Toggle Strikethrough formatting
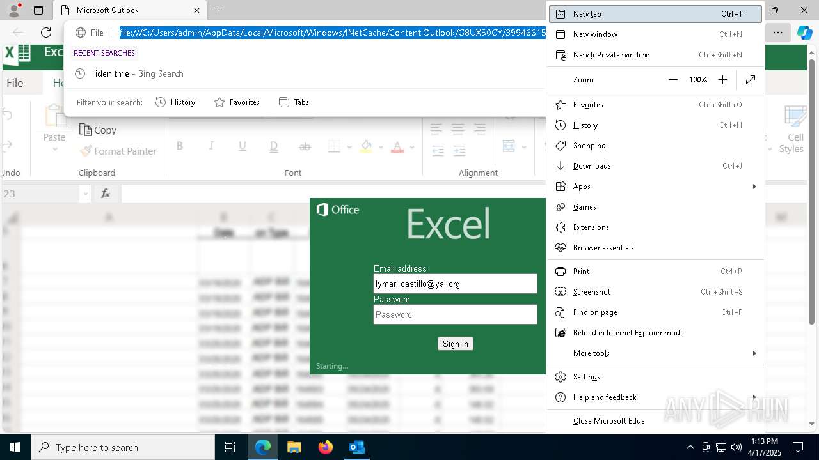Screen dimensions: 819x460 (x=305, y=147)
